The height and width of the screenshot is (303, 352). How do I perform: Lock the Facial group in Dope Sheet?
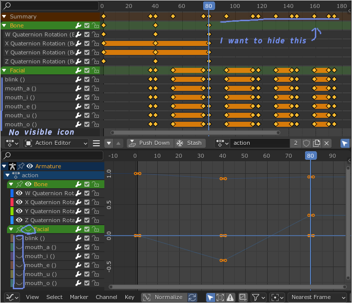click(95, 70)
